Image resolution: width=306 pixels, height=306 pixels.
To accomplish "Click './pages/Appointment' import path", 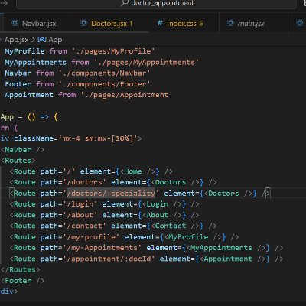I will [x=126, y=95].
